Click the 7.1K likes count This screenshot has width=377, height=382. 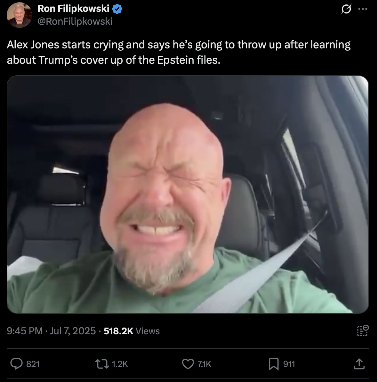(204, 364)
